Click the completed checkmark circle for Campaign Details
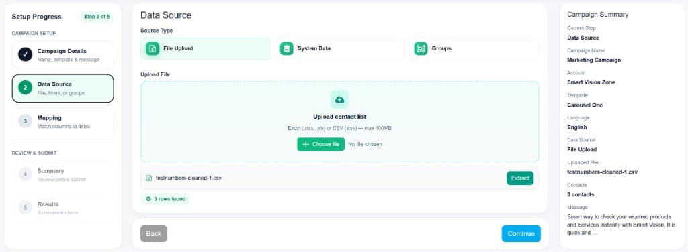Image resolution: width=688 pixels, height=252 pixels. click(26, 55)
